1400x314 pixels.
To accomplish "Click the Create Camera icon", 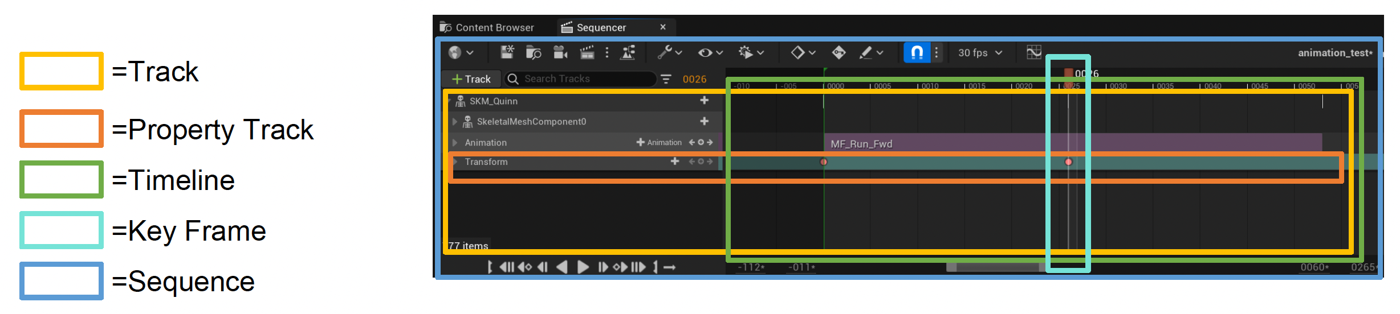I will click(560, 53).
